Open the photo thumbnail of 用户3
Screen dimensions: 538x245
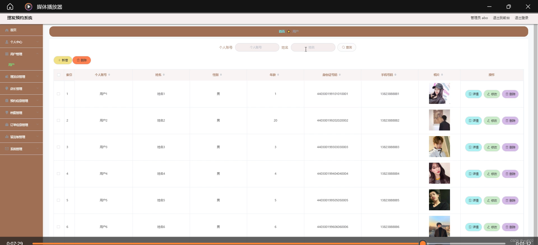coord(439,146)
